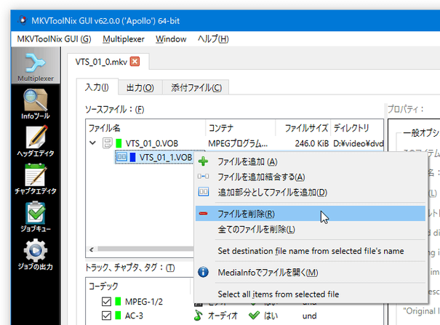Choose ファイルを追加 (A) from context menu

311,161
